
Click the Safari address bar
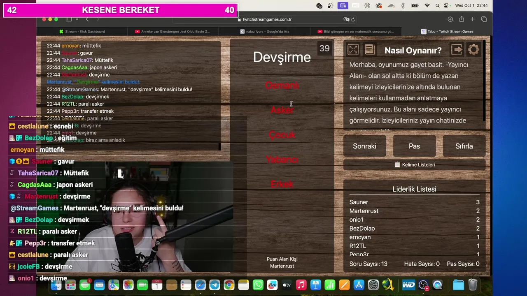(x=263, y=19)
